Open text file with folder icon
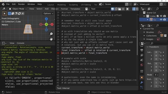This screenshot has height=94, width=168. point(120,9)
